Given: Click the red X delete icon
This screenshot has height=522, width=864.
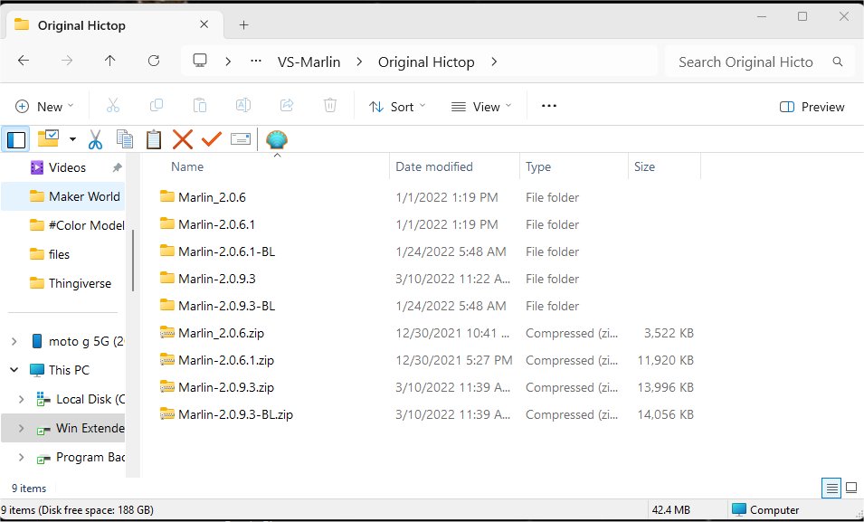Looking at the screenshot, I should tap(183, 139).
